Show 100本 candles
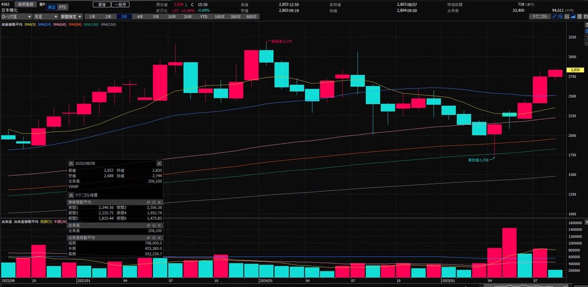The height and width of the screenshot is (287, 588). [220, 17]
